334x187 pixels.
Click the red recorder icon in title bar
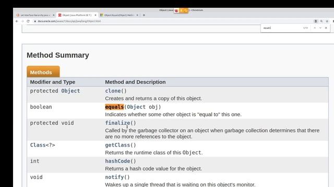click(x=176, y=10)
